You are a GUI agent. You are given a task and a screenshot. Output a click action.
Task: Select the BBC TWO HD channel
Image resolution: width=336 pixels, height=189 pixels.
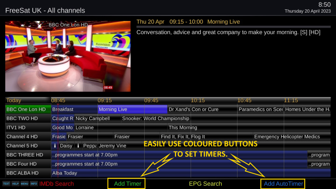pyautogui.click(x=28, y=119)
